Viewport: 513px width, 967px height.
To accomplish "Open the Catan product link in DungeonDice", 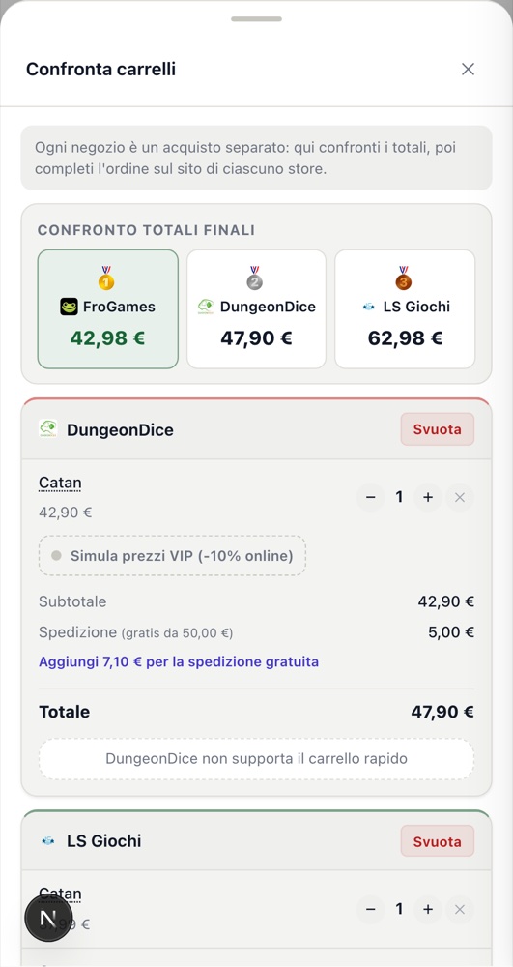I will click(x=60, y=483).
